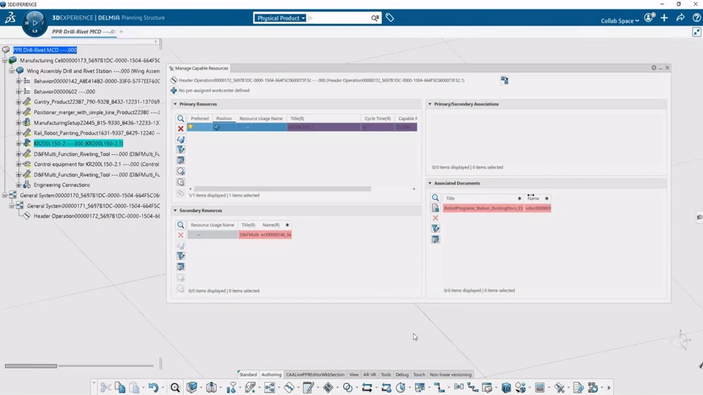
Task: Click the filter icon in Primary Resources toolbar
Action: [181, 149]
